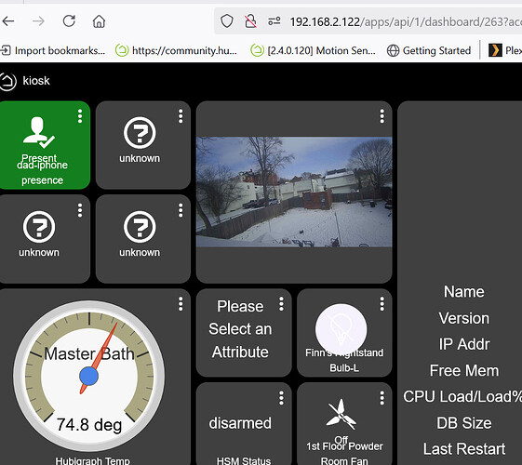Open the Getting Started bookmark

(x=429, y=50)
